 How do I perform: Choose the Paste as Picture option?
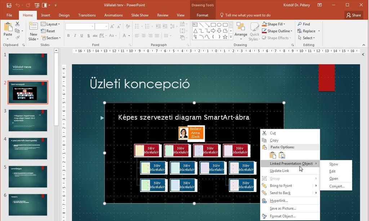282,155
